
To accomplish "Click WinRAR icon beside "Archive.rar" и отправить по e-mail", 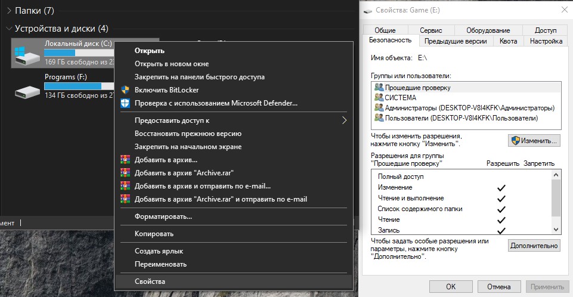I will point(125,199).
